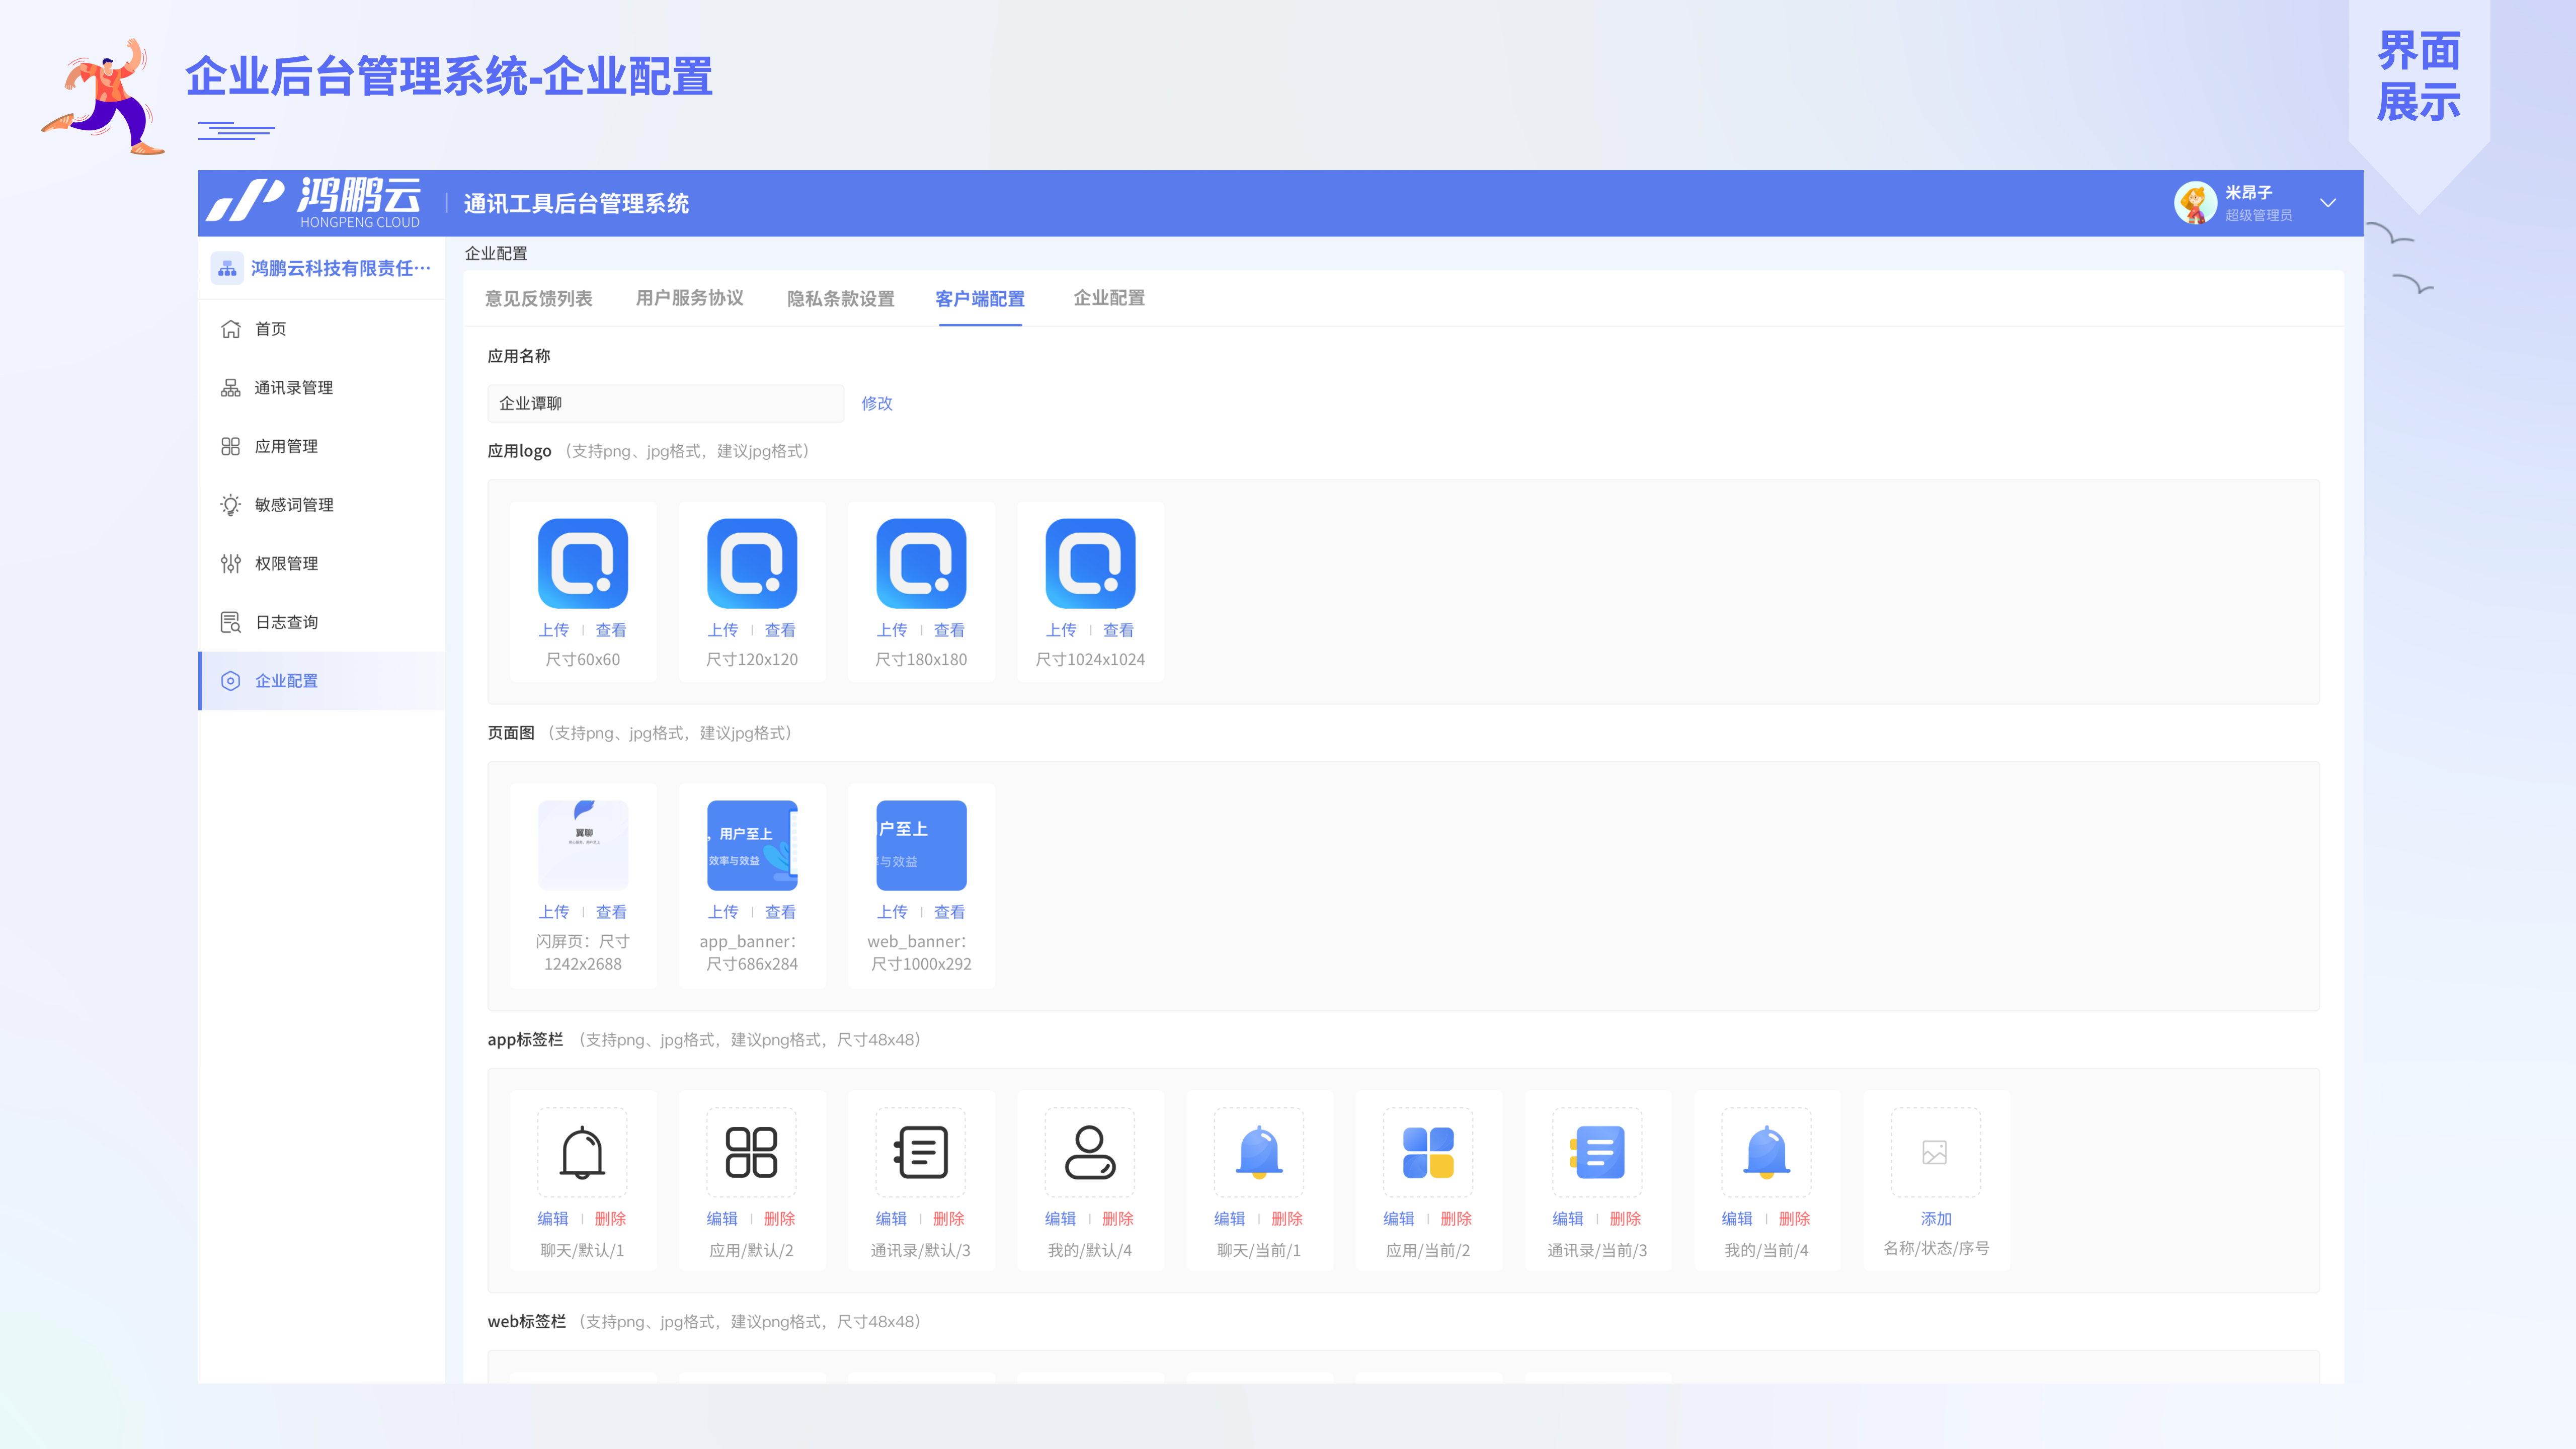2576x1449 pixels.
Task: Click the 敏感词管理 lightbulb icon
Action: pyautogui.click(x=231, y=505)
